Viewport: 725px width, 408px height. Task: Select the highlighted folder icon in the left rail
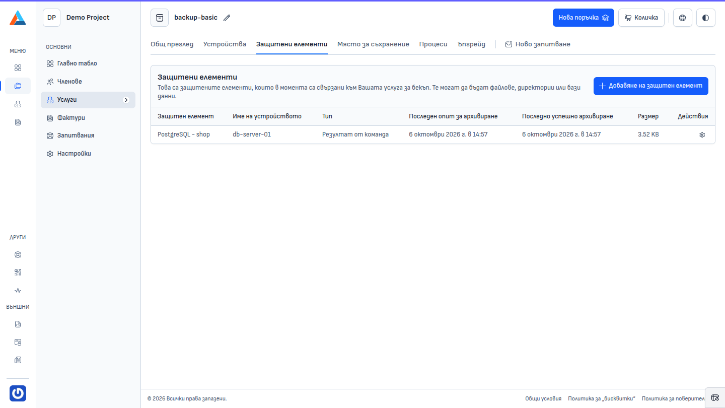[18, 86]
